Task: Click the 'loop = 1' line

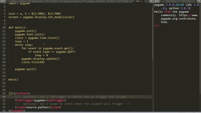Action: (22, 41)
